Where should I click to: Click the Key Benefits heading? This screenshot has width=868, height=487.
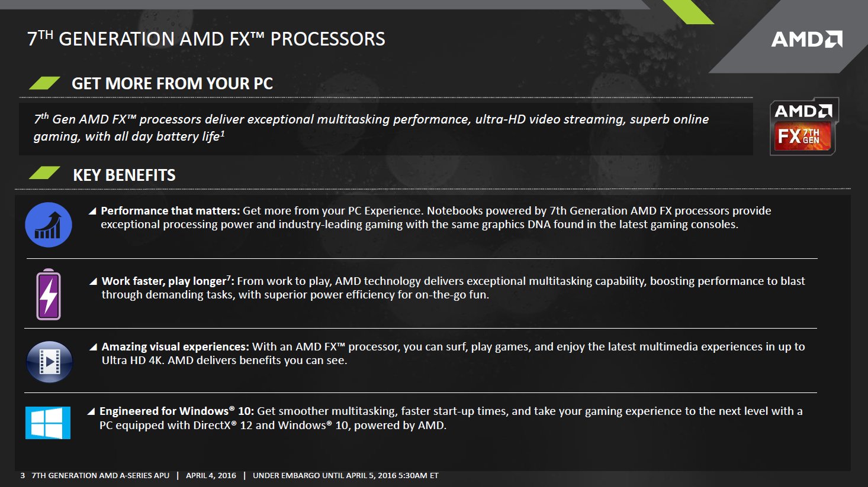[x=124, y=175]
